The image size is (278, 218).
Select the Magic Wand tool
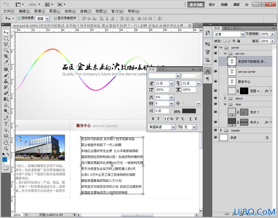[6, 50]
